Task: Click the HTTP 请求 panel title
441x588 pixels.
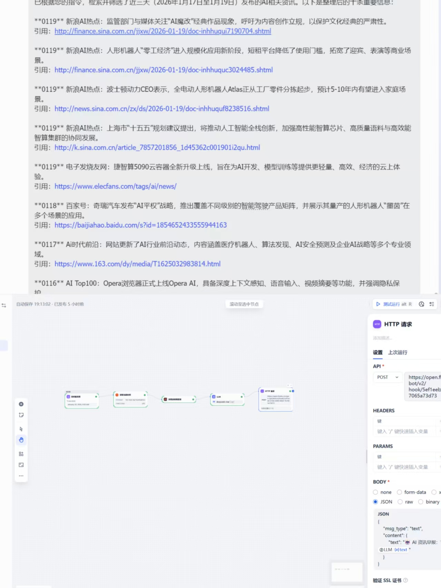Action: click(398, 324)
